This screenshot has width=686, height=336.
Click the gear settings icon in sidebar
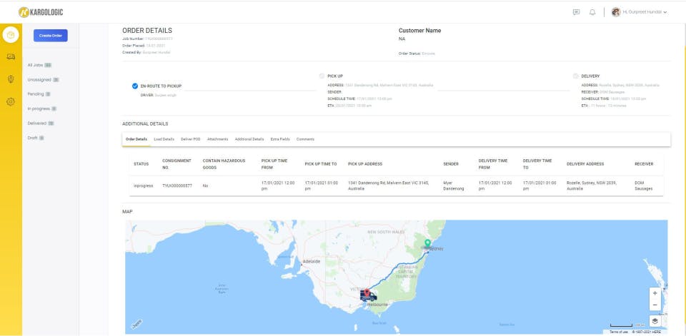pos(11,101)
